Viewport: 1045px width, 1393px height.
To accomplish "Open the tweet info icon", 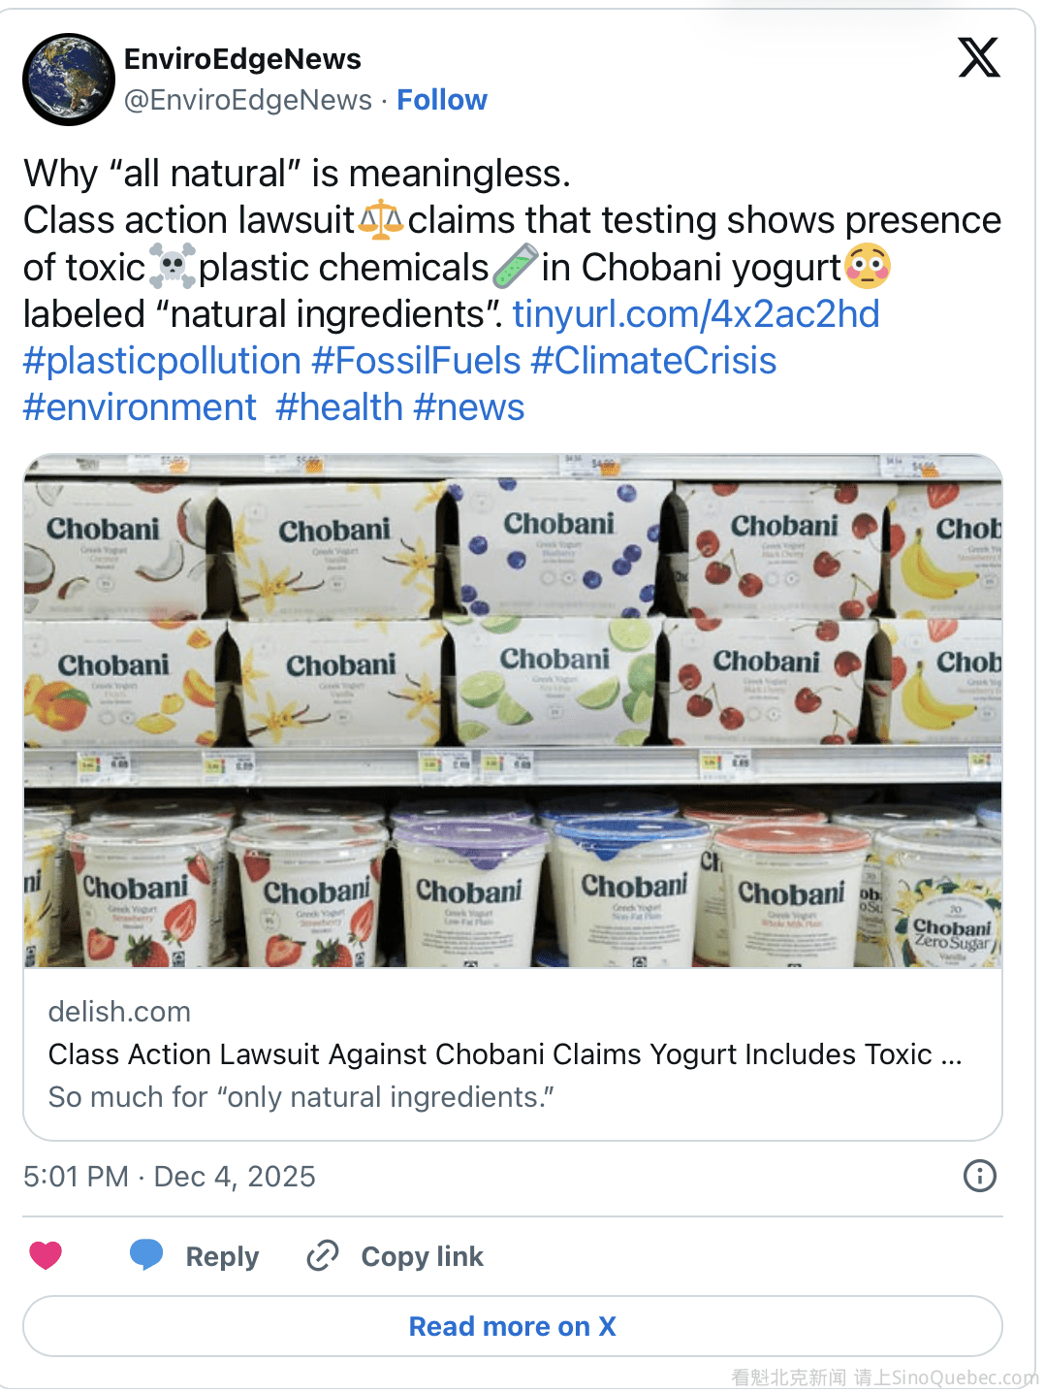I will click(x=979, y=1176).
